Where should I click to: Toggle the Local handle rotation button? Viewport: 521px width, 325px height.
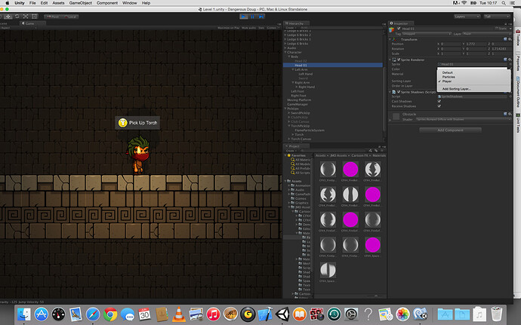point(70,17)
